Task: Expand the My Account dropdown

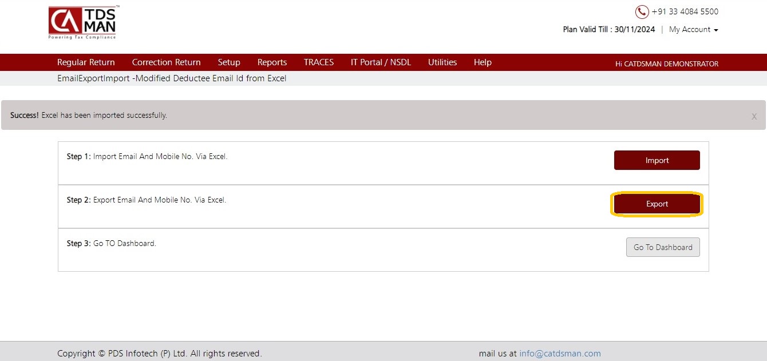Action: coord(693,30)
